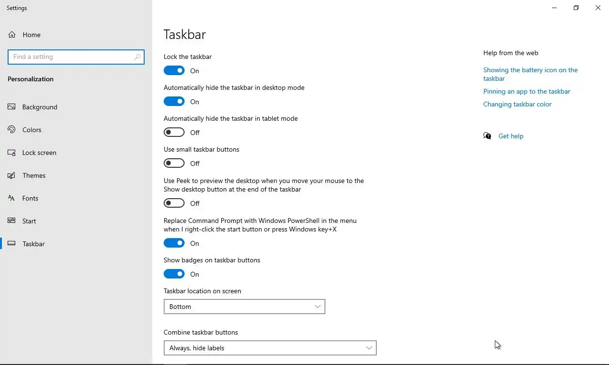Enable Use small taskbar buttons
This screenshot has height=365, width=609.
tap(174, 163)
